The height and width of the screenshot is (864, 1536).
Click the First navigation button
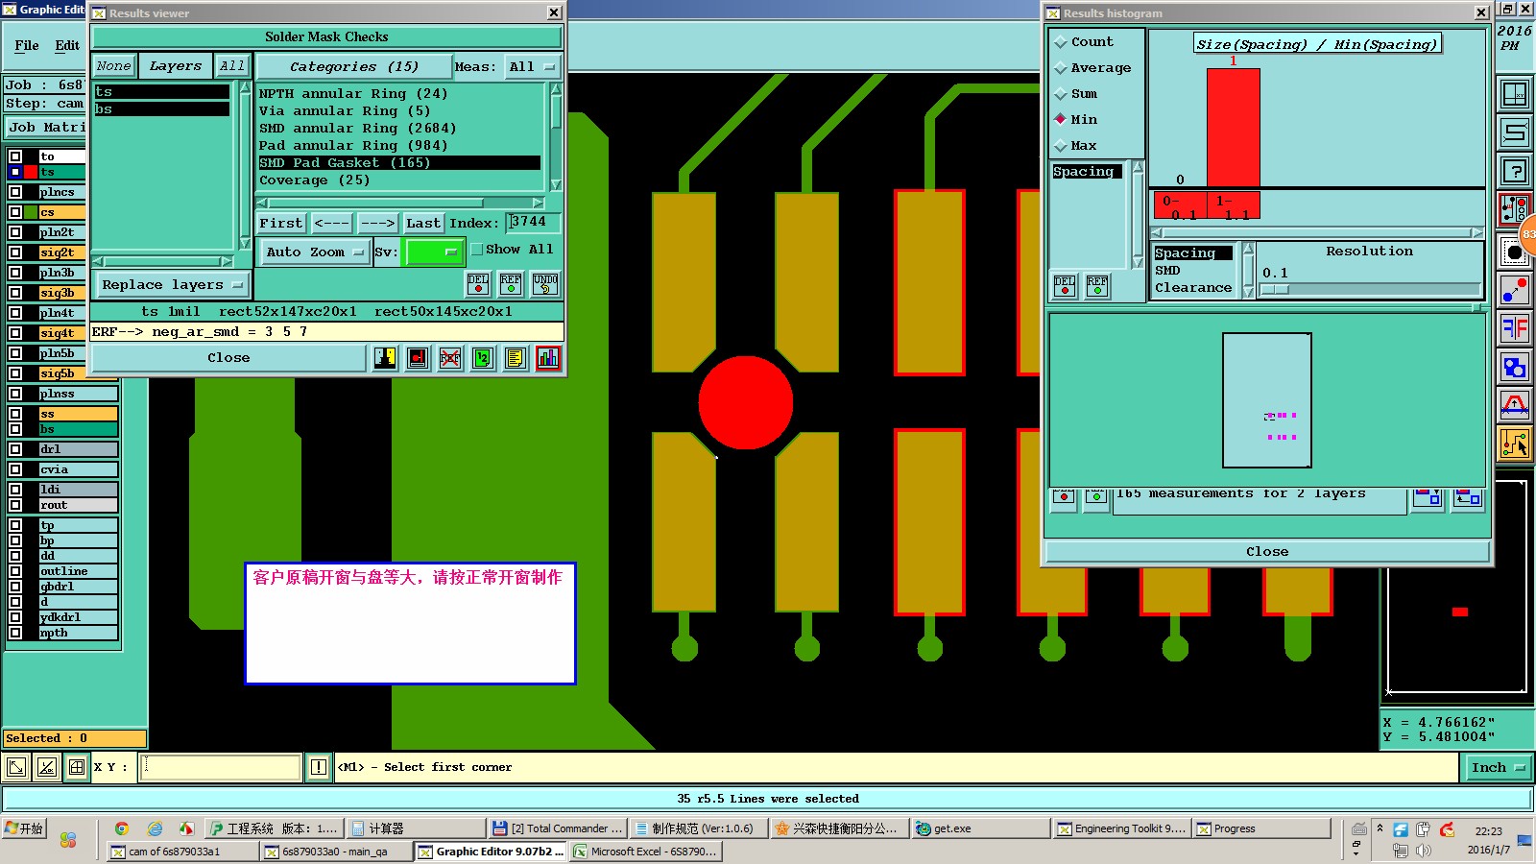tap(281, 223)
